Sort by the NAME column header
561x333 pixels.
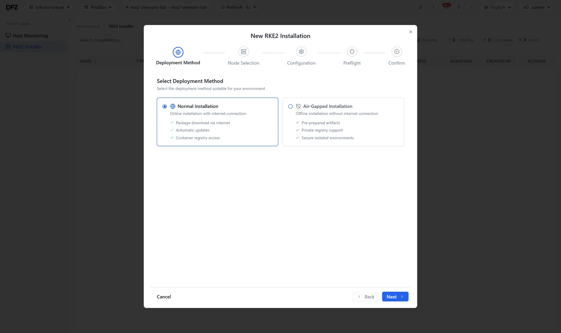click(x=88, y=61)
